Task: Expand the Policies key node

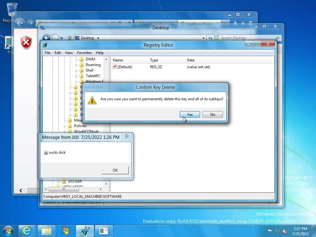Action: (64, 126)
